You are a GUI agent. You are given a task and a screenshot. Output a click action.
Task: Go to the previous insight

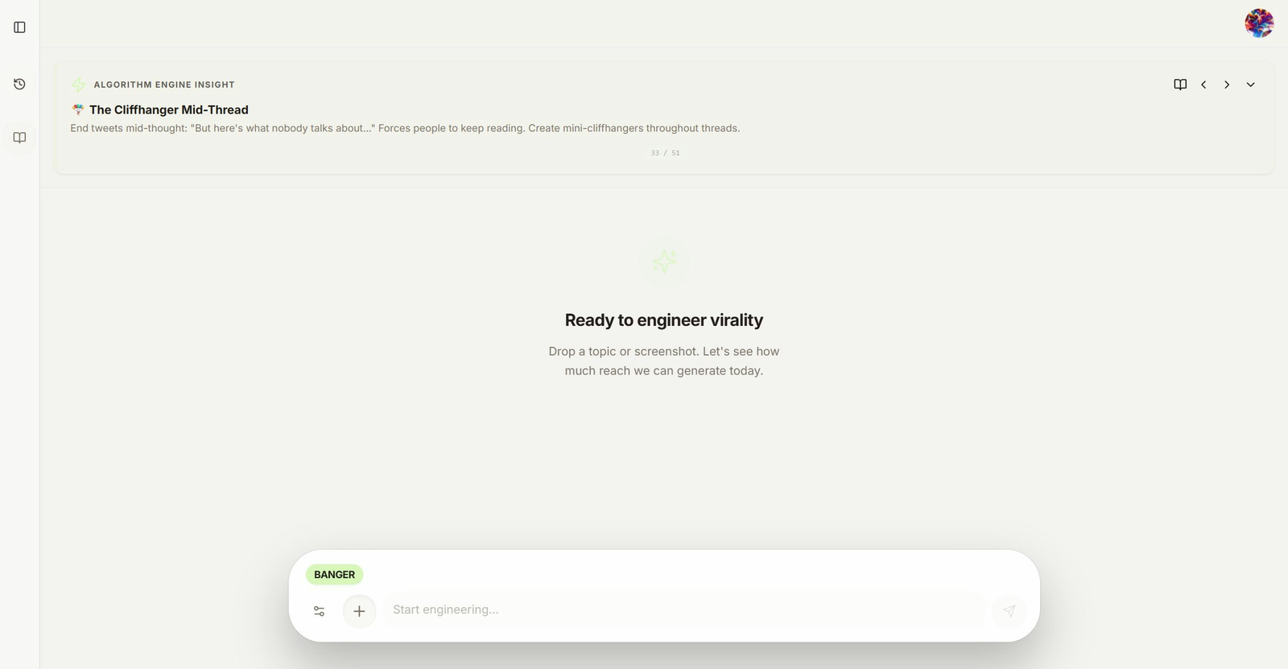click(x=1203, y=85)
